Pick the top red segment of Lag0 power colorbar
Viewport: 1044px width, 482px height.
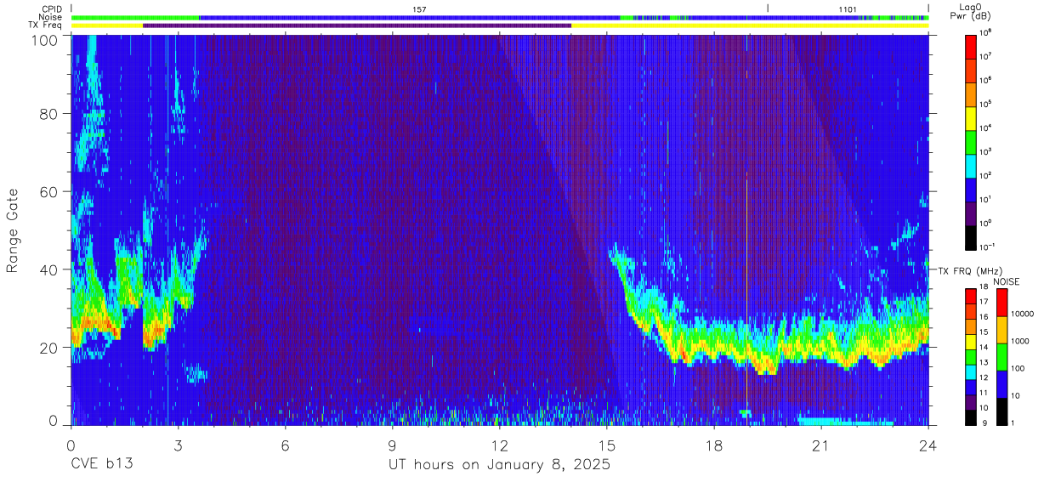pyautogui.click(x=971, y=45)
